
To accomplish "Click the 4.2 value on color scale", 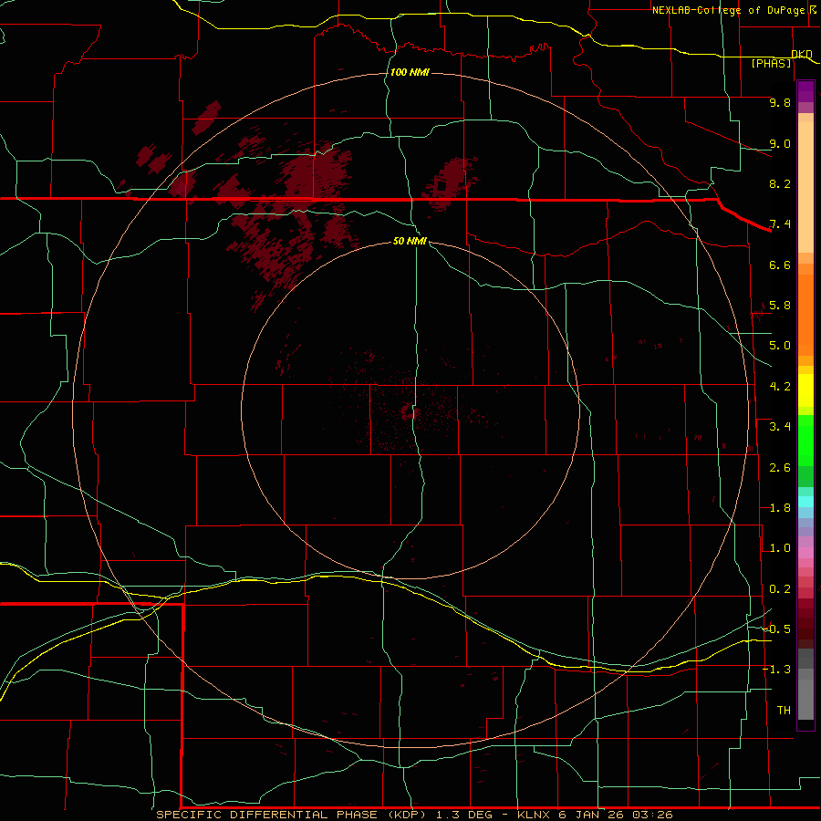I will click(780, 387).
